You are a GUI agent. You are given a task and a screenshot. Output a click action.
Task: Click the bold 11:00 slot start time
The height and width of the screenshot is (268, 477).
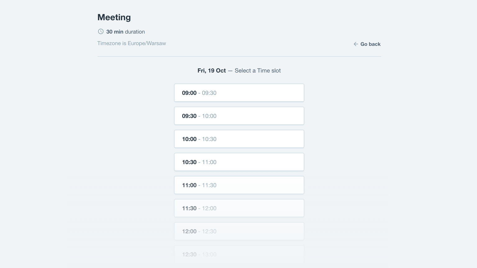189,185
